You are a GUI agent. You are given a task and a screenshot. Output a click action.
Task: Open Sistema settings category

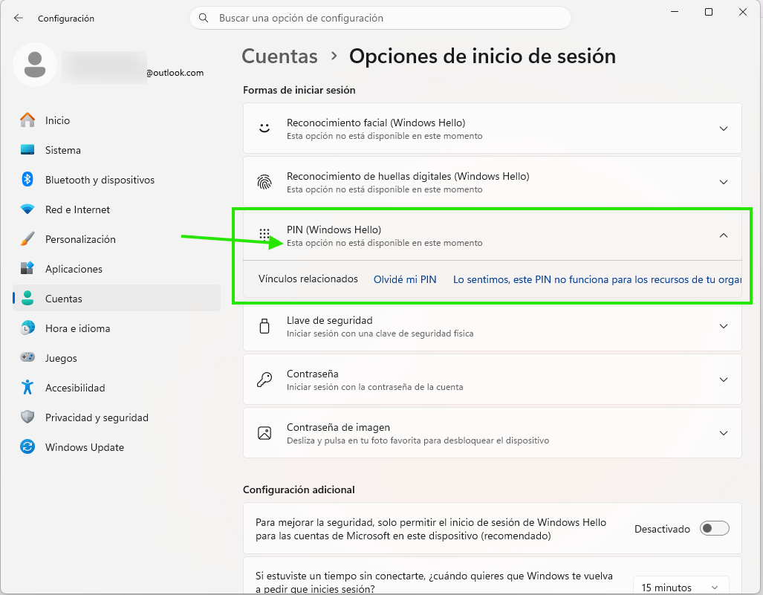(x=117, y=150)
